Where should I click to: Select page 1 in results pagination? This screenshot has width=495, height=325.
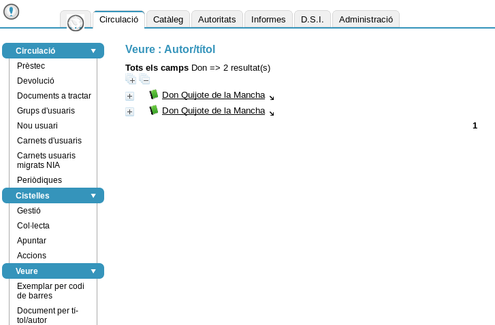coord(475,125)
